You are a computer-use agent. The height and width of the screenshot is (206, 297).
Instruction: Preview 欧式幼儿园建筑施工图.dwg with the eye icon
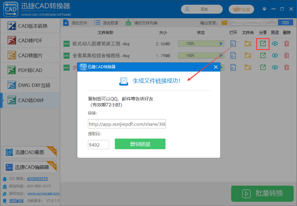tap(275, 44)
